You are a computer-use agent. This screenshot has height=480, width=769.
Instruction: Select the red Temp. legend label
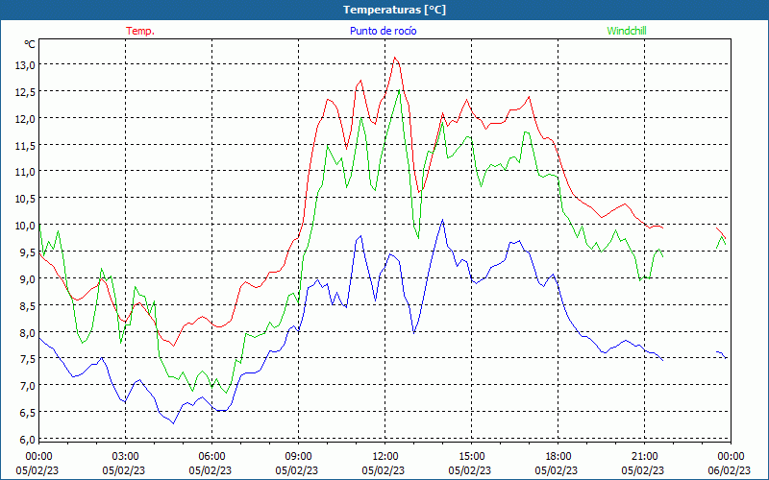pyautogui.click(x=140, y=31)
